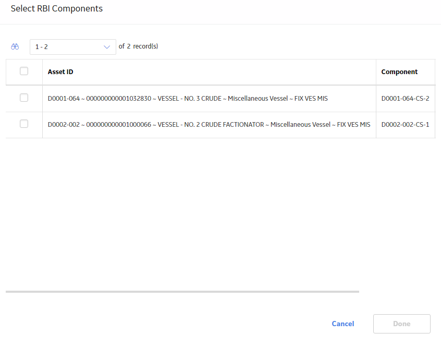The image size is (441, 346).
Task: Click component cell D0002-002-CS-1
Action: pyautogui.click(x=405, y=125)
